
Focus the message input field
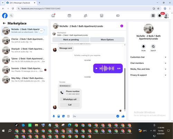click(94, 116)
